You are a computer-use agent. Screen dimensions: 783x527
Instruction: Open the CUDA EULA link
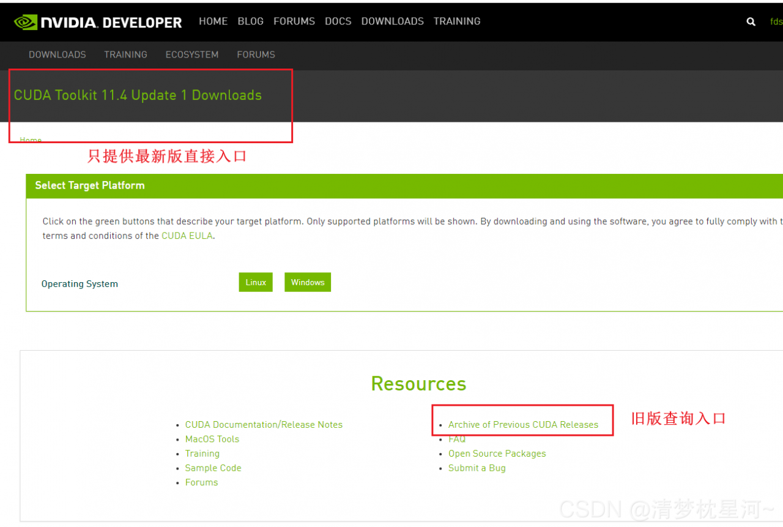[187, 236]
